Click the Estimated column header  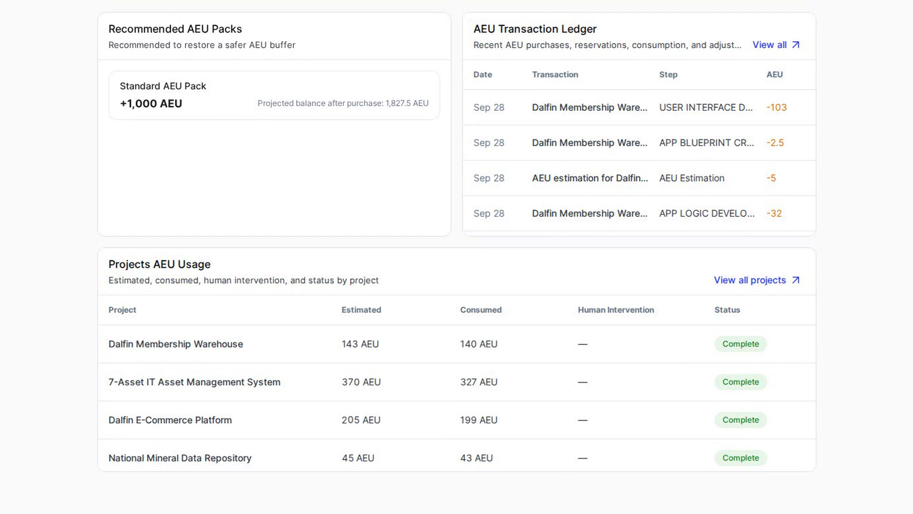click(361, 310)
